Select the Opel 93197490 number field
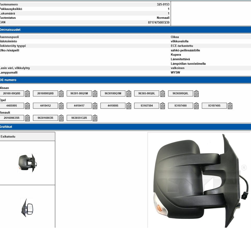Image resolution: width=251 pixels, height=229 pixels. click(181, 106)
